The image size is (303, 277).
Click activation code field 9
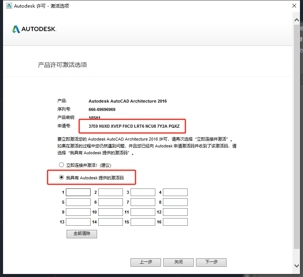click(x=78, y=212)
